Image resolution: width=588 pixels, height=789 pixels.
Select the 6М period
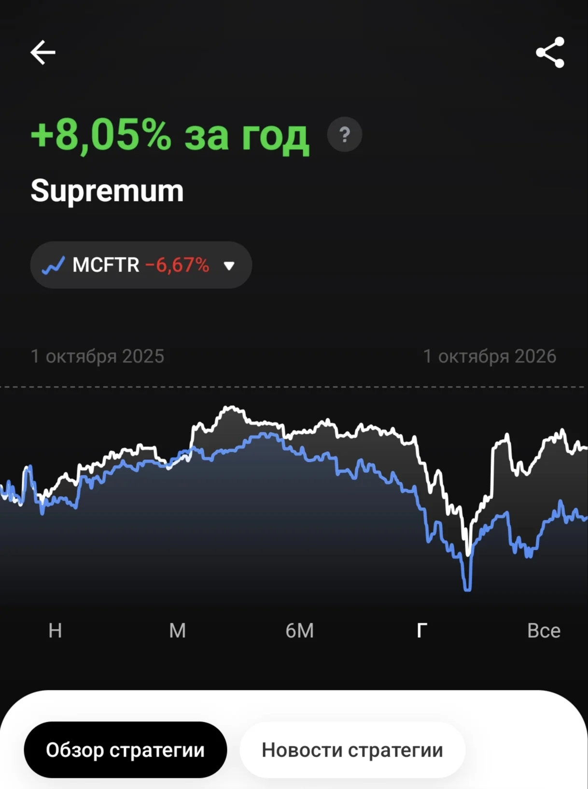point(299,631)
